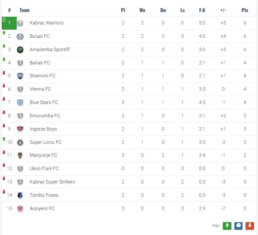Click the Manyonje FC team badge
Viewport: 258px width, 235px height.
(x=20, y=156)
